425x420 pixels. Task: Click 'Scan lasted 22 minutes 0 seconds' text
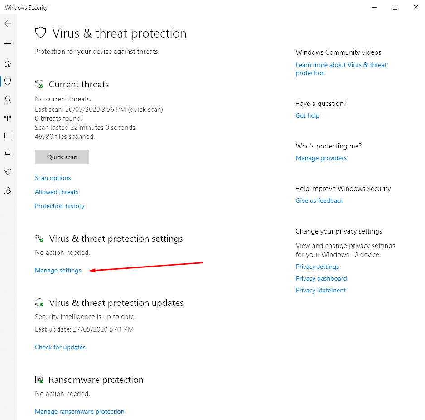tap(85, 128)
